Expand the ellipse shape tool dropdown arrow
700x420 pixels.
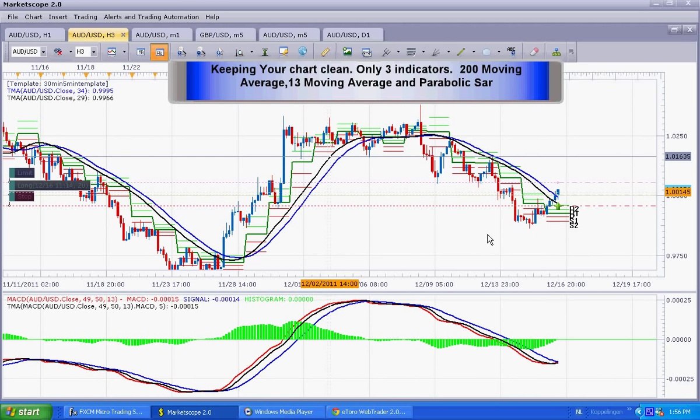pyautogui.click(x=498, y=52)
